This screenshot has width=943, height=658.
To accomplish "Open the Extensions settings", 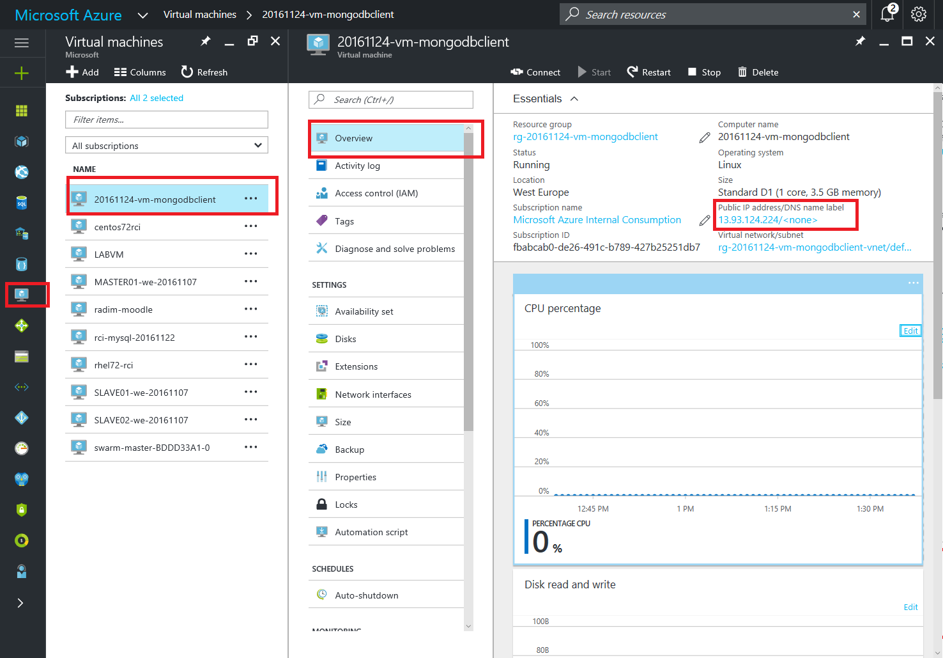I will 387,366.
